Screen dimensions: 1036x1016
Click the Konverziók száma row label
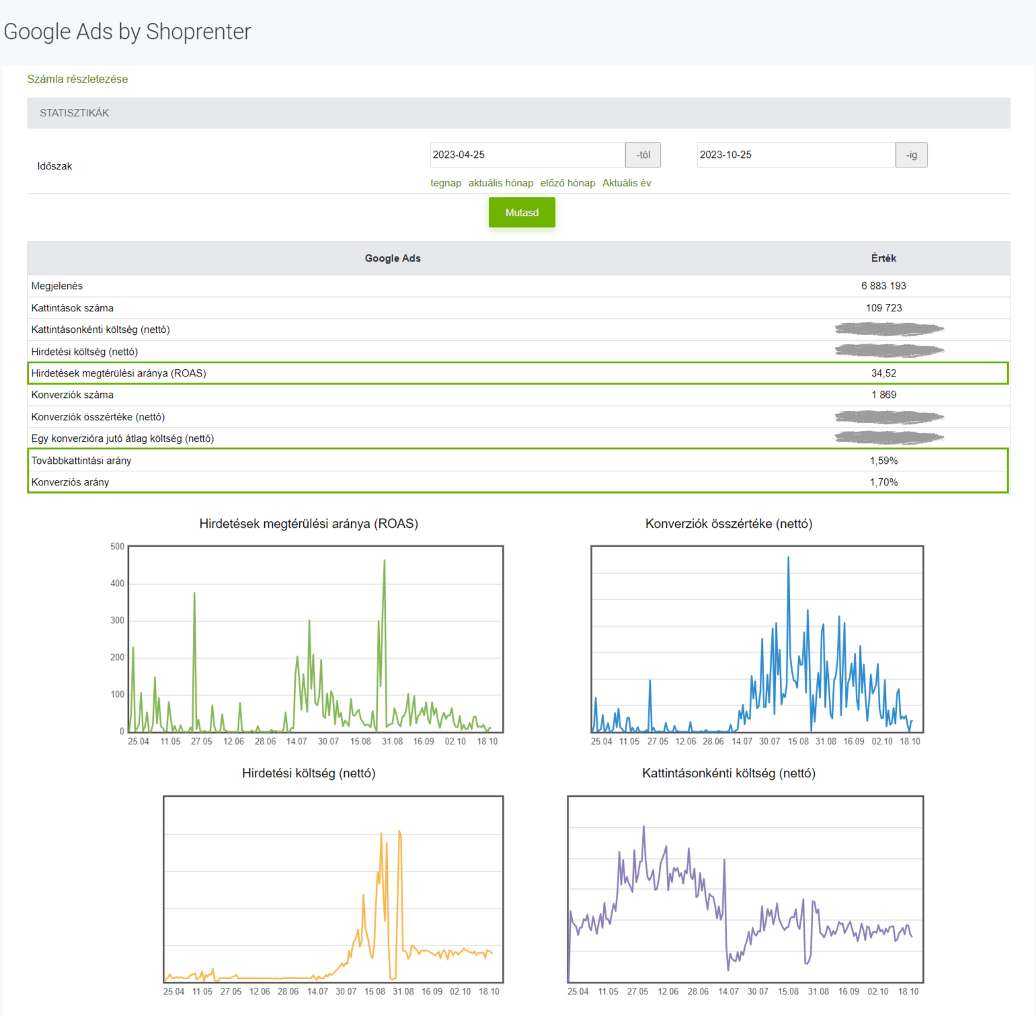(73, 395)
